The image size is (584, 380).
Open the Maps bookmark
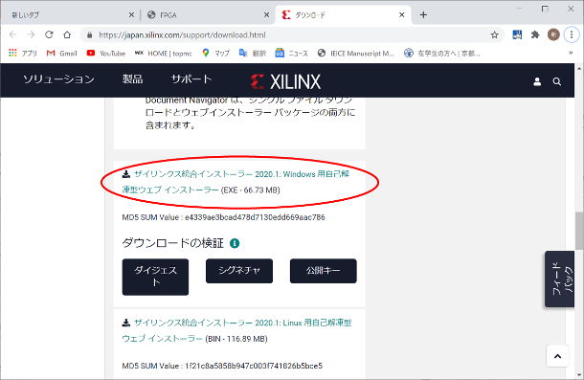tap(215, 54)
